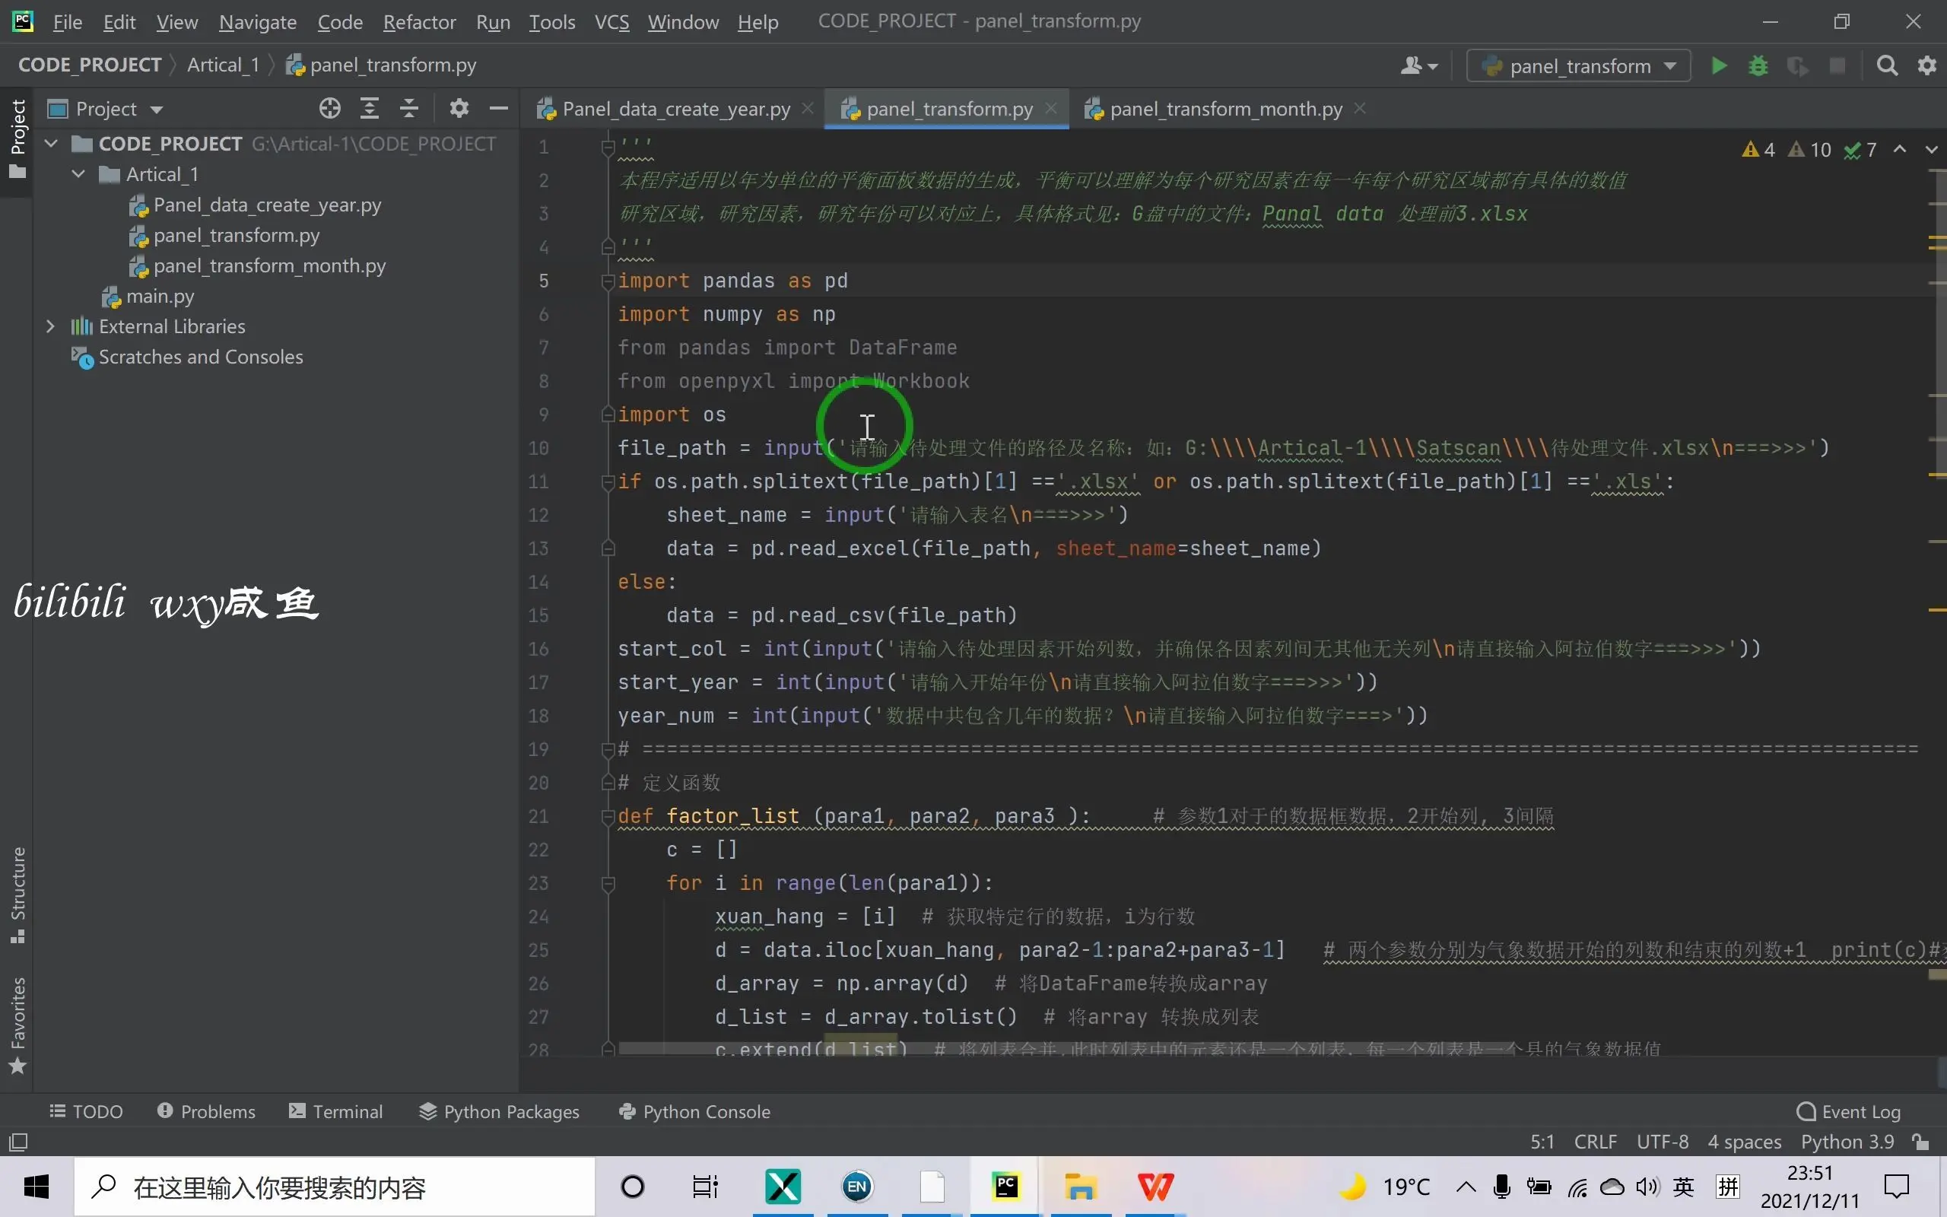This screenshot has width=1947, height=1217.
Task: Close the Panel_data_create_year.py tab
Action: (x=808, y=108)
